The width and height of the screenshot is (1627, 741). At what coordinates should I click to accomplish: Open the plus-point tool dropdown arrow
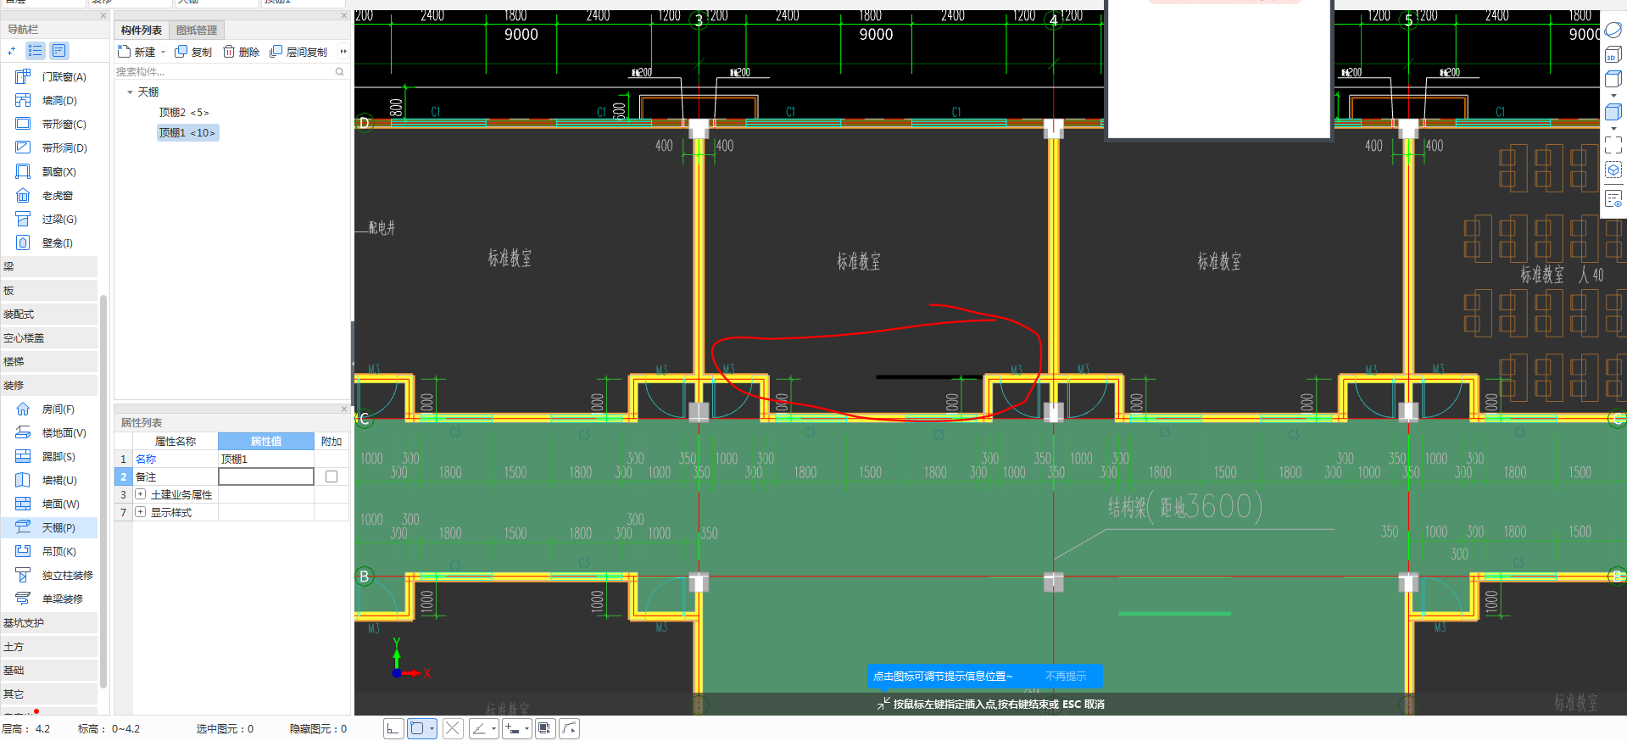pos(527,728)
